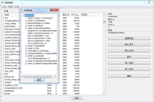Viewport: 154px width, 102px height.
Task: Select the tent asset row
Action: tap(6, 18)
